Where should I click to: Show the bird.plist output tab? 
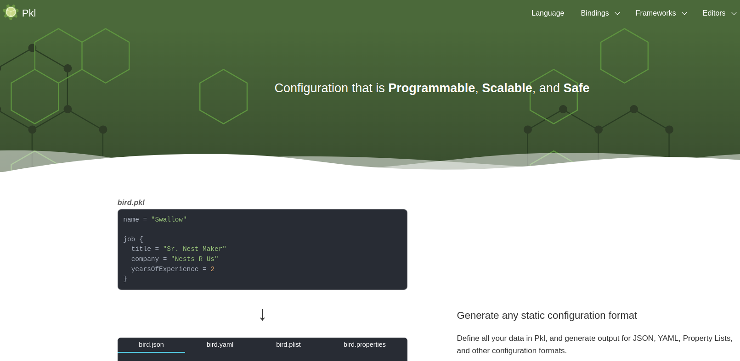tap(288, 344)
